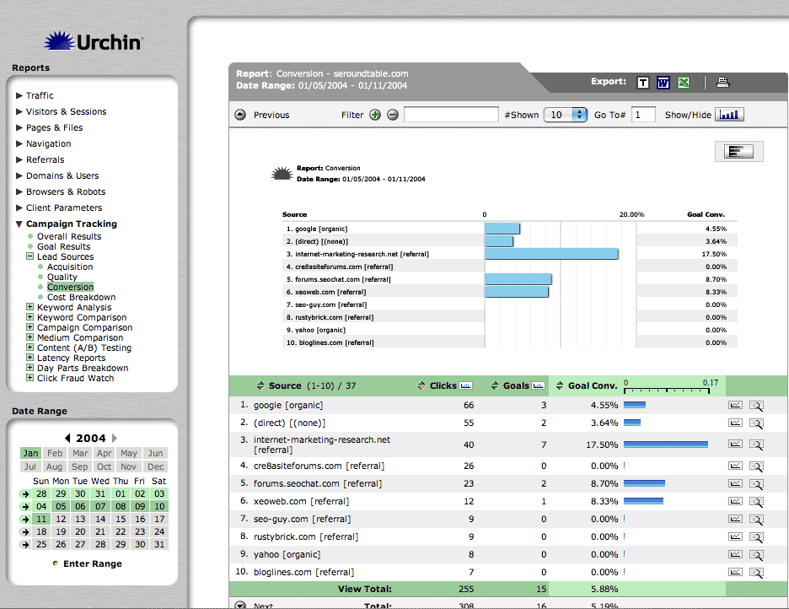
Task: Select Jan month in calendar
Action: [x=30, y=453]
